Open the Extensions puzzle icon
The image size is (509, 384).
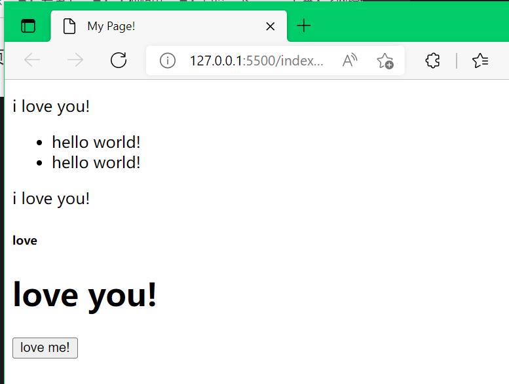(x=432, y=60)
